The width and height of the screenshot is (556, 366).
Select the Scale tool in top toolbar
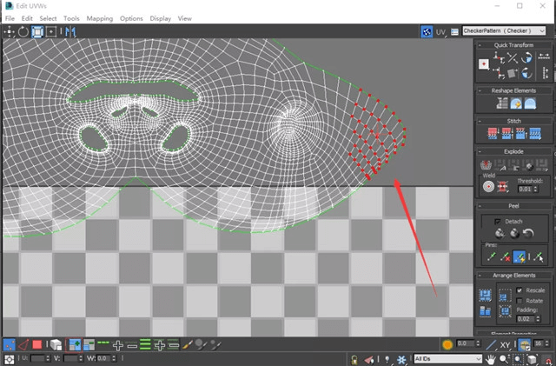(37, 32)
